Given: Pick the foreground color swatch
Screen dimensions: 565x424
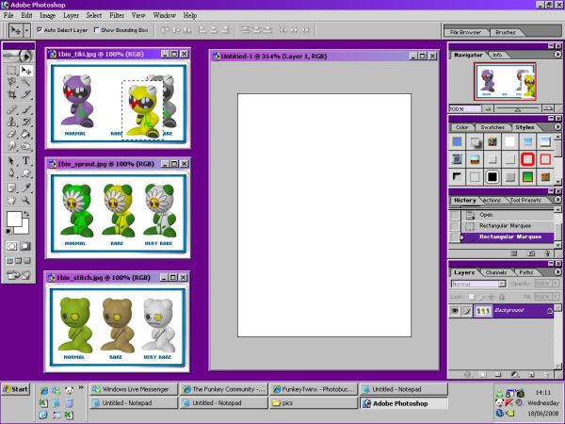Looking at the screenshot, I should pyautogui.click(x=14, y=220).
